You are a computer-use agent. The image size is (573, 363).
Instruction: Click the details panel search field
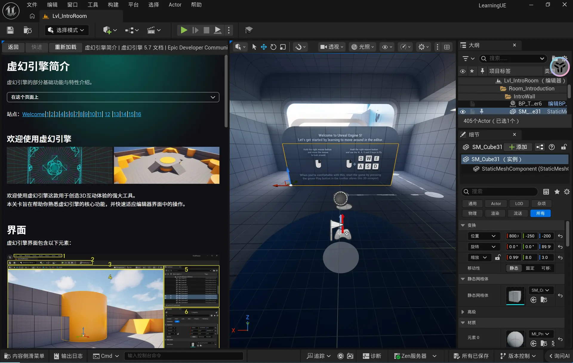click(500, 192)
